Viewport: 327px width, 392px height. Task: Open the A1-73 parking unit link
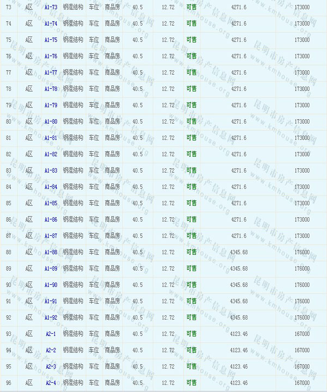pyautogui.click(x=51, y=7)
